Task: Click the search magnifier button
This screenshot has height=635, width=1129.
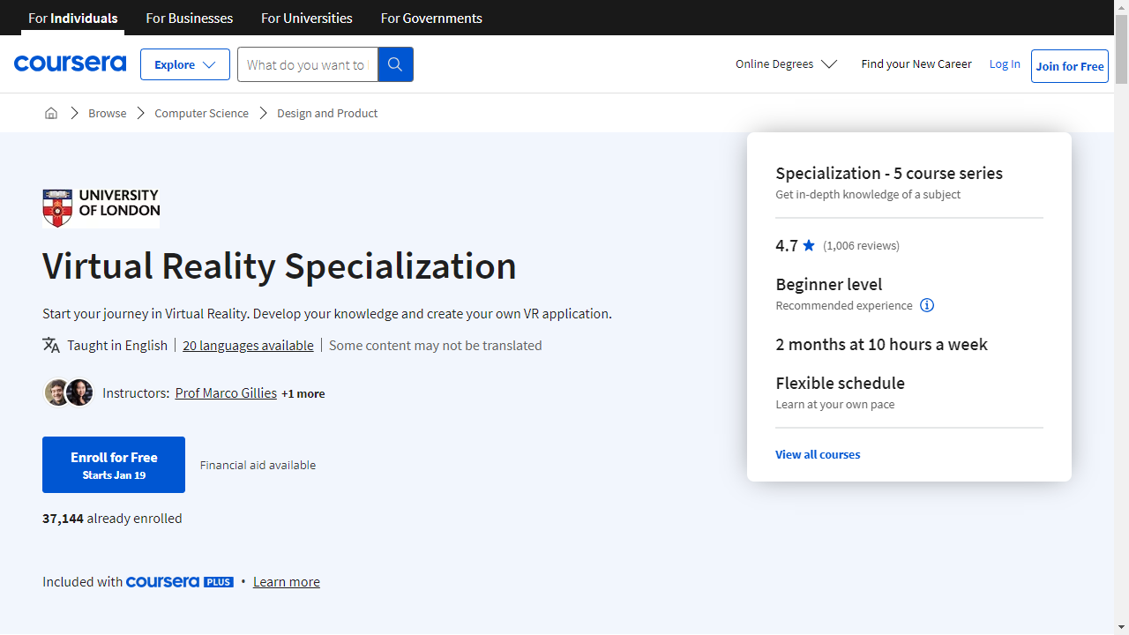Action: tap(395, 64)
